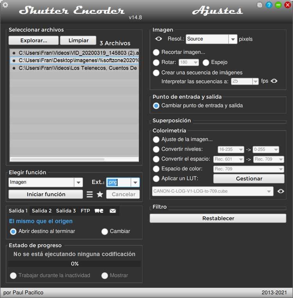Open Espacio de color Rec. 709 dropdown
This screenshot has width=293, height=298.
coord(248,169)
